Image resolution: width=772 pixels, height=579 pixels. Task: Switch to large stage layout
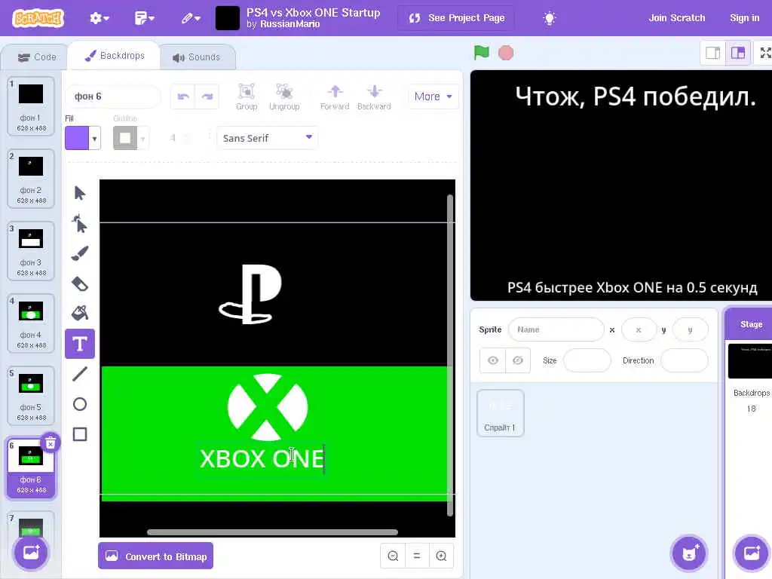tap(738, 53)
